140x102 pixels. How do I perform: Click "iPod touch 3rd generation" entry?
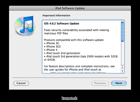(81, 58)
